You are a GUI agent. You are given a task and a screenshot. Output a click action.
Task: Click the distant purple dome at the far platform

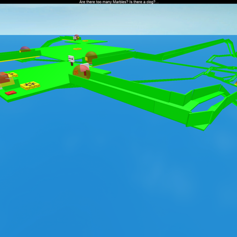(77, 37)
